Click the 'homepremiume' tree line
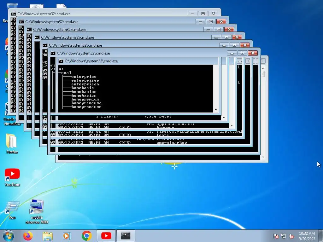 [x=86, y=103]
